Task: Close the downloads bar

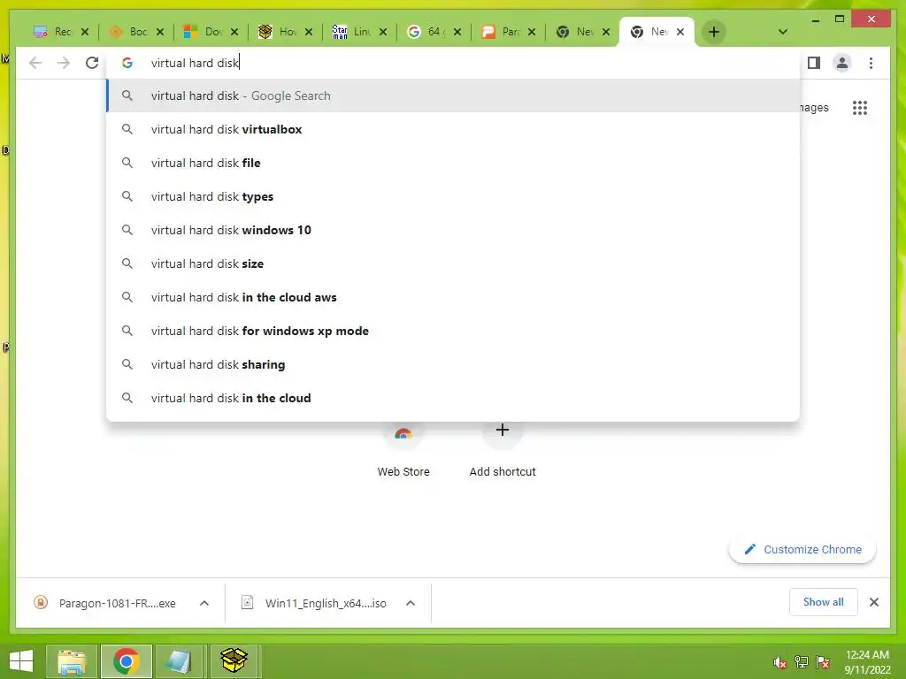Action: point(873,602)
